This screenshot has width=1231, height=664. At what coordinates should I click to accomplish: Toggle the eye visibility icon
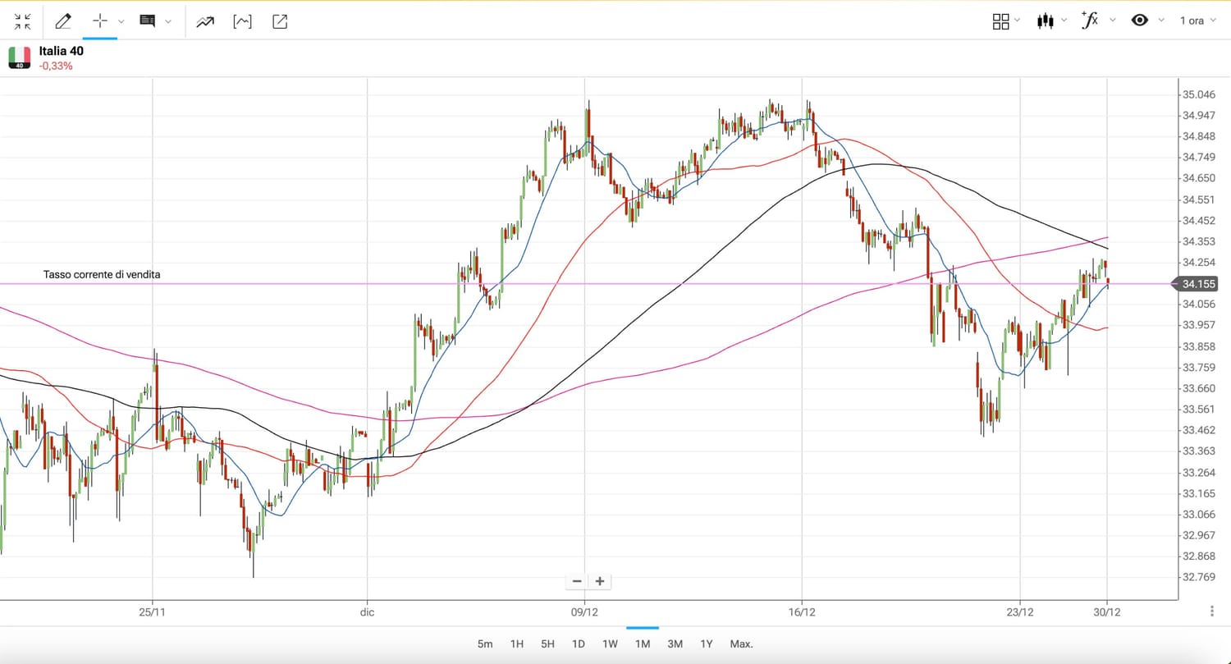[1140, 21]
